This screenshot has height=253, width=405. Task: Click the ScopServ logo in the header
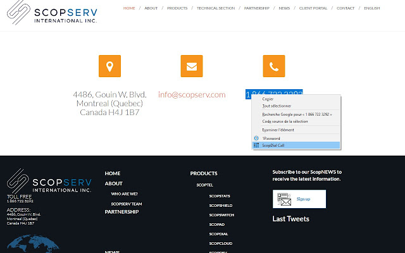[52, 13]
